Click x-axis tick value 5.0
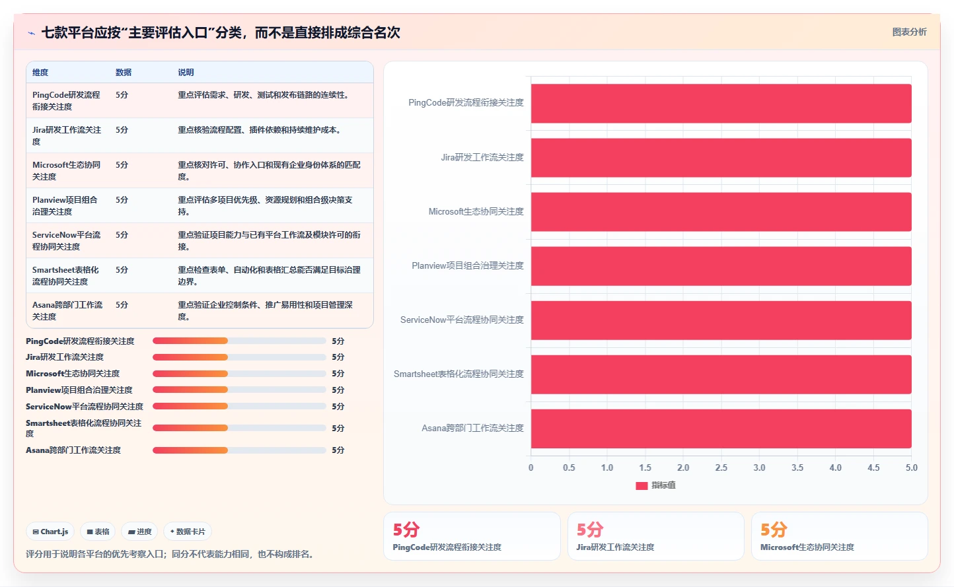The height and width of the screenshot is (587, 954). coord(912,467)
